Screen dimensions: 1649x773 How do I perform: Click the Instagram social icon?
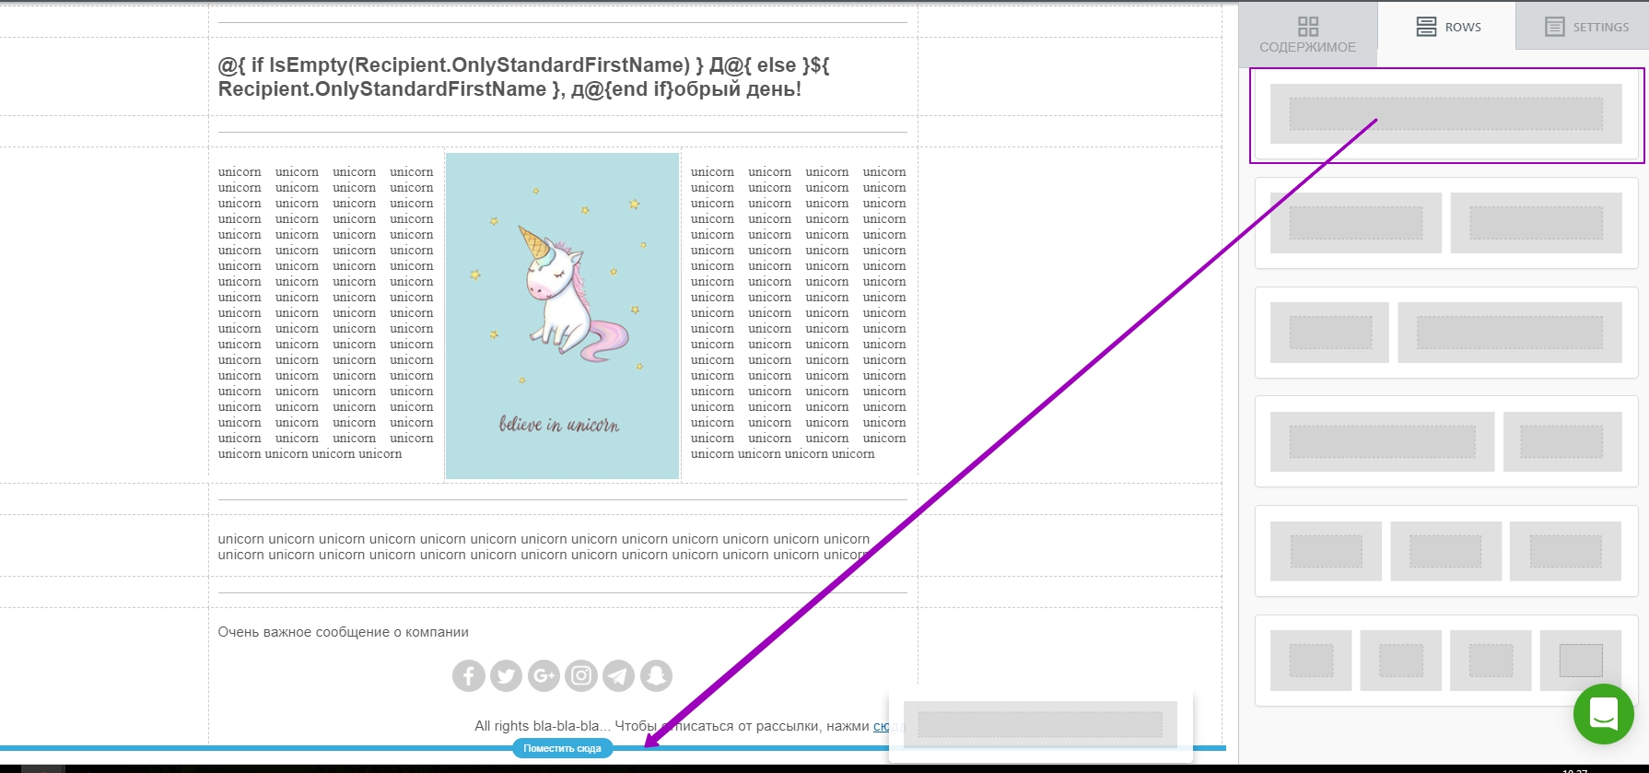click(581, 675)
